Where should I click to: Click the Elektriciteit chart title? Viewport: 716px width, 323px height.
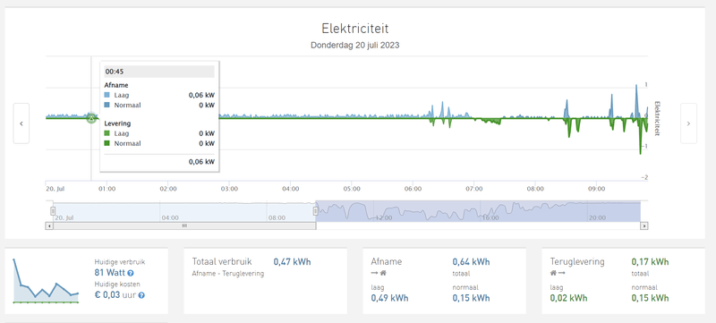coord(354,29)
